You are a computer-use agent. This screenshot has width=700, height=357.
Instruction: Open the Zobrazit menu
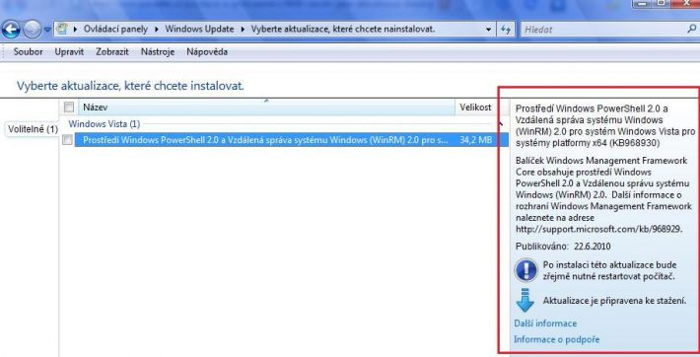(112, 52)
